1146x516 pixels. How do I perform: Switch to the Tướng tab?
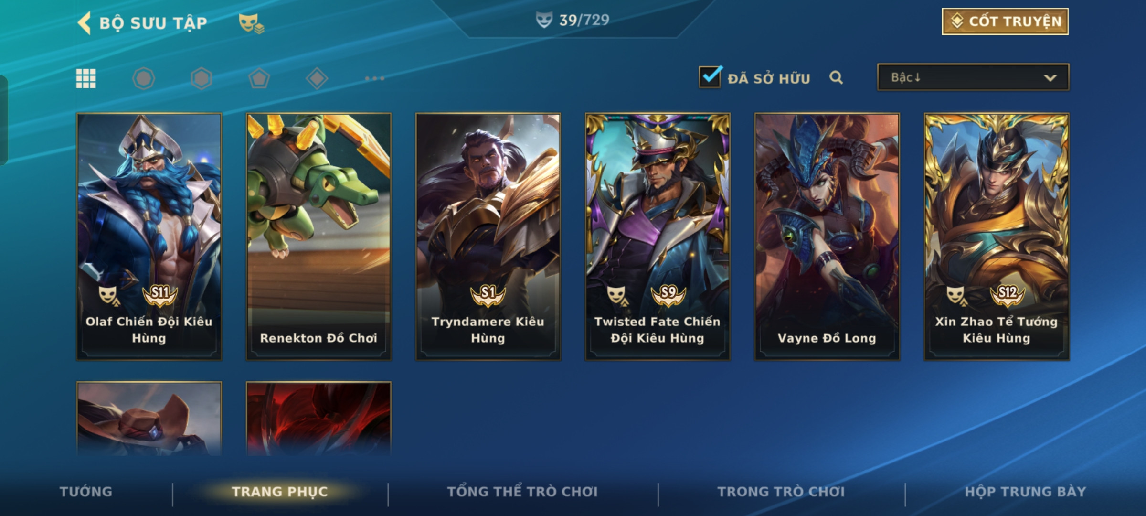(x=86, y=492)
